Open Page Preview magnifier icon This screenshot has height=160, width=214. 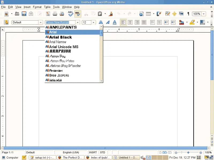[x=62, y=14]
